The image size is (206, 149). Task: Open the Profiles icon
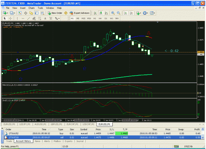12,13
